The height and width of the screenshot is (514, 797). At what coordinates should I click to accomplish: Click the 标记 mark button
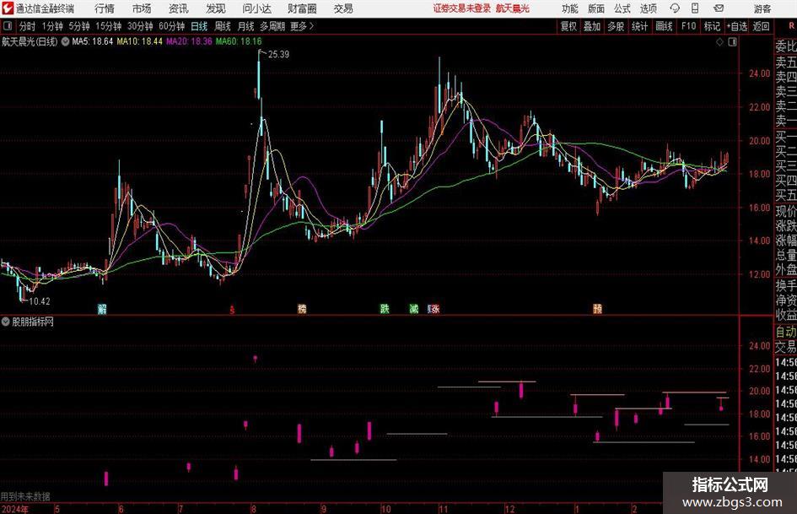[712, 26]
